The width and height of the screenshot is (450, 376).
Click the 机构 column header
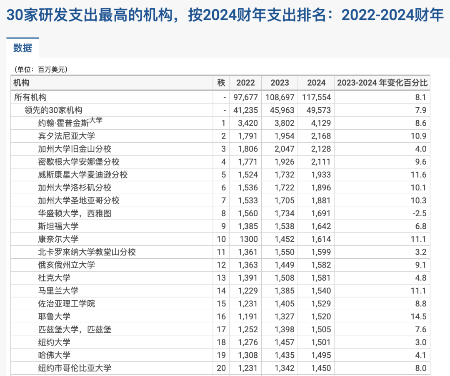click(x=21, y=83)
